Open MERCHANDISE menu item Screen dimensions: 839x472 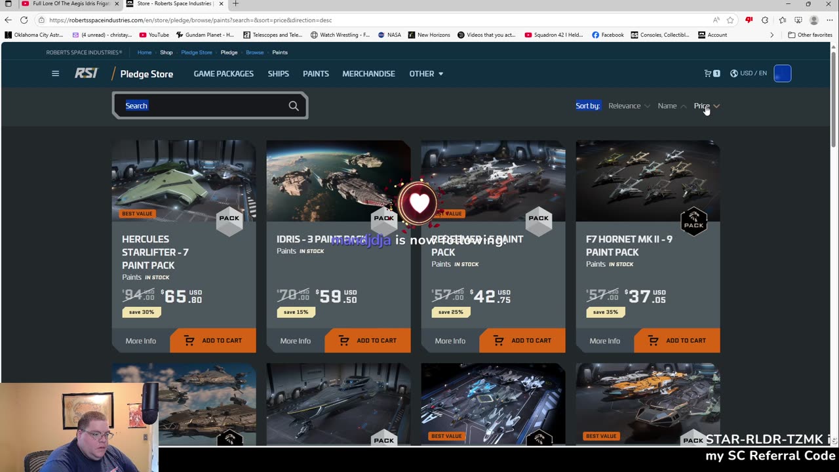pos(368,73)
